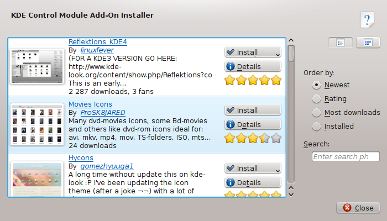Order the list by Rating
Viewport: 387px width, 221px height.
click(x=317, y=99)
